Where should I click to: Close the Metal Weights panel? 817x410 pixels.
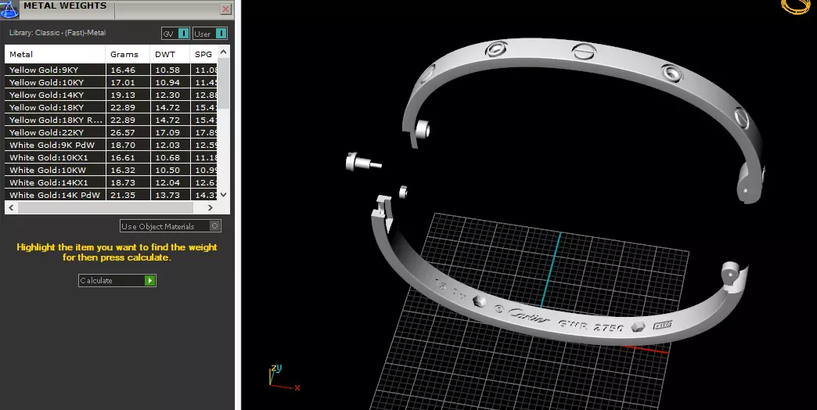(x=225, y=9)
